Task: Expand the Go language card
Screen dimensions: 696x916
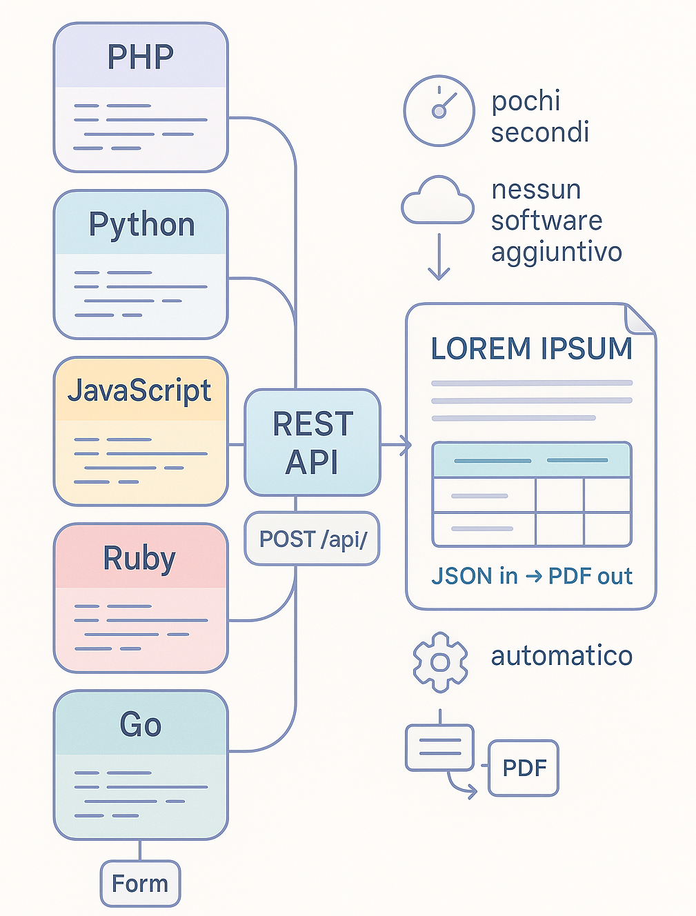Action: coord(140,762)
